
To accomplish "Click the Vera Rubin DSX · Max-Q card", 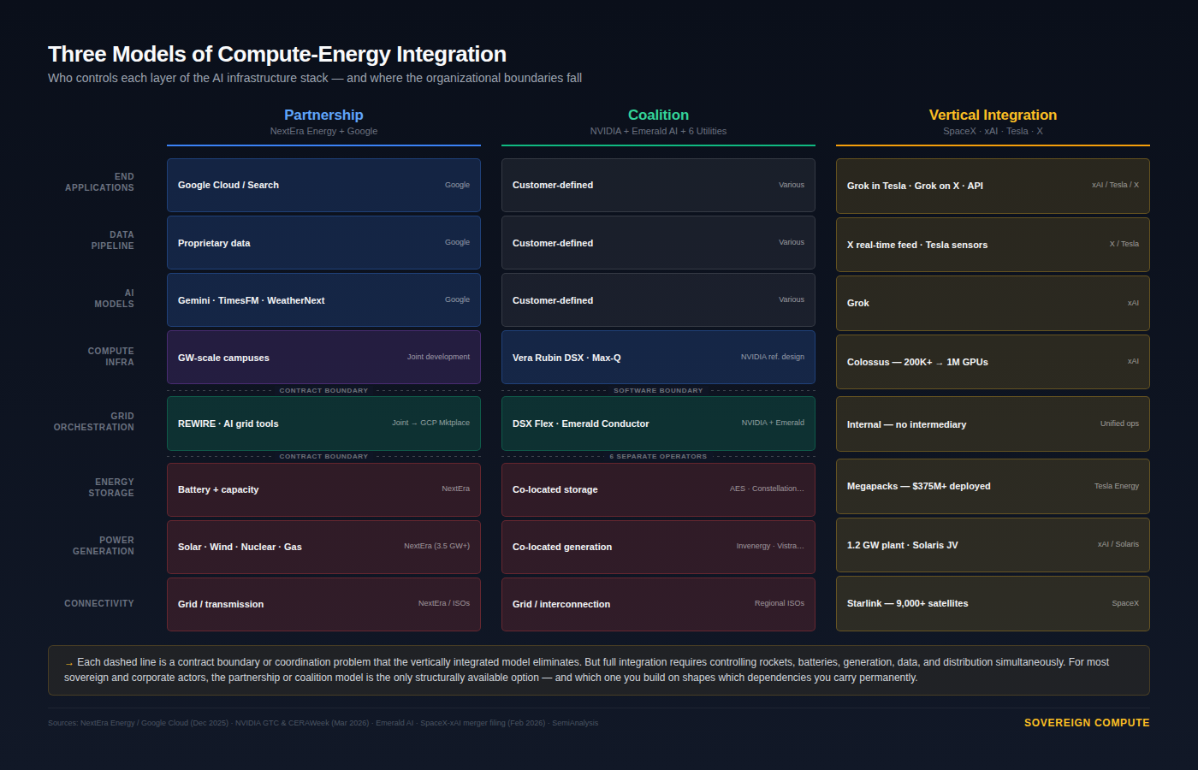I will (658, 358).
